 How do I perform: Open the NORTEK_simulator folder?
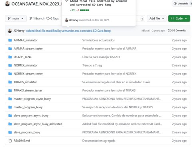coord(26,65)
